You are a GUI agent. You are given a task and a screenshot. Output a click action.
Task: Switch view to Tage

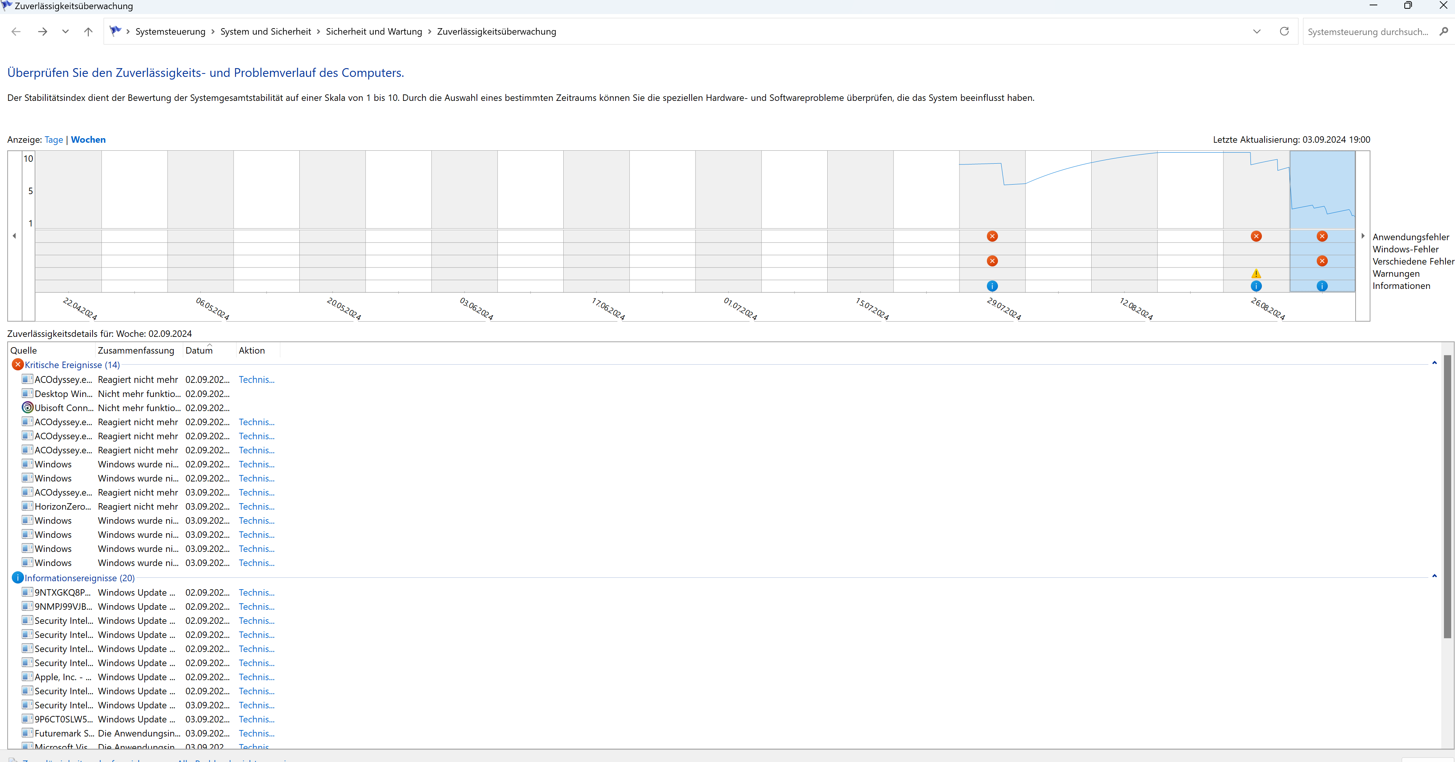coord(54,139)
